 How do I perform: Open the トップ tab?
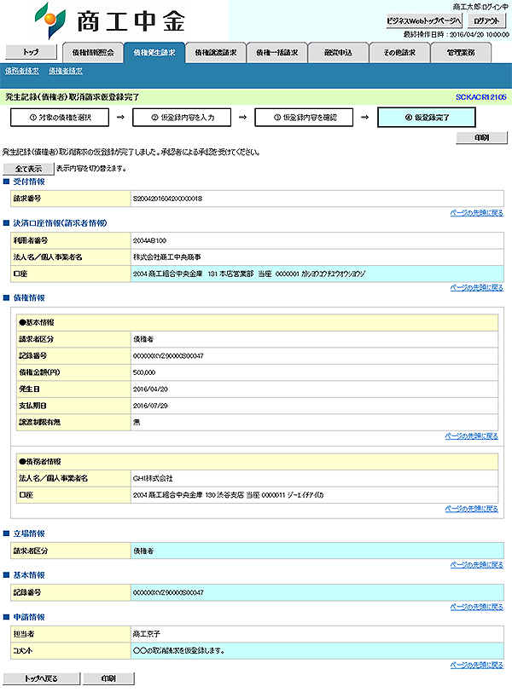tap(31, 52)
